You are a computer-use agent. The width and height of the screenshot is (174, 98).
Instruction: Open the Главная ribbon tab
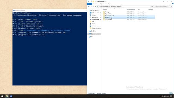pyautogui.click(x=95, y=4)
